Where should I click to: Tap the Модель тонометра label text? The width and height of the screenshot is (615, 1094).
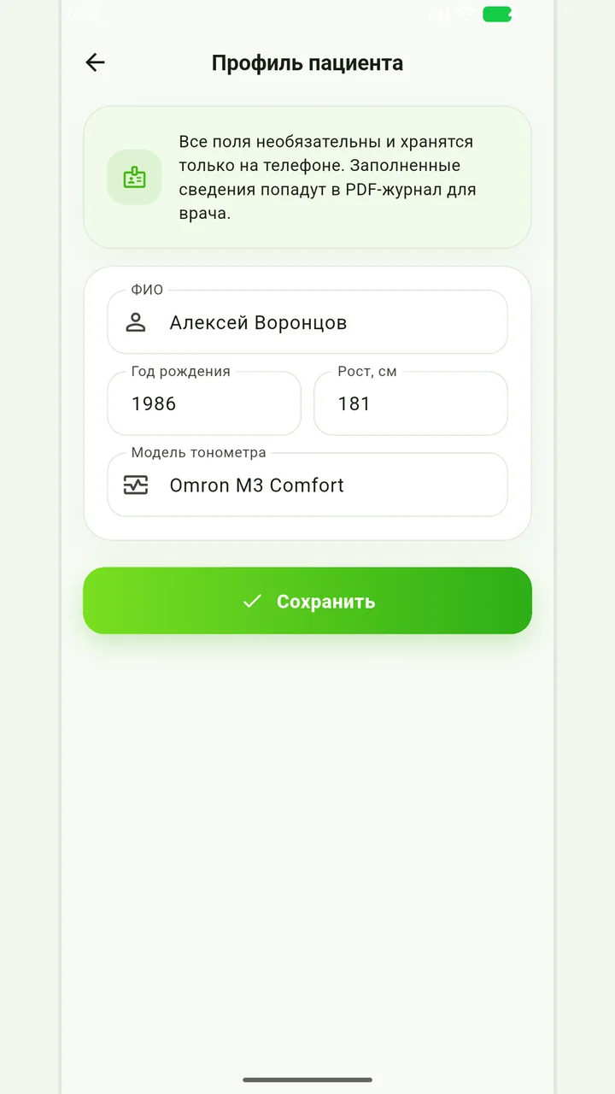point(198,453)
